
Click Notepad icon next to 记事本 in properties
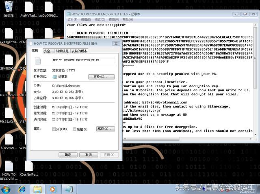[54, 77]
